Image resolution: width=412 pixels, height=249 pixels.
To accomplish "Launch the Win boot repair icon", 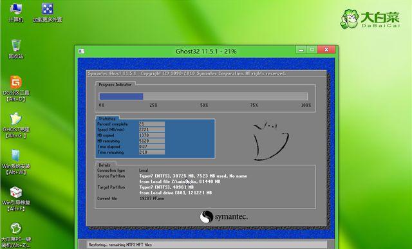I will point(16,199).
